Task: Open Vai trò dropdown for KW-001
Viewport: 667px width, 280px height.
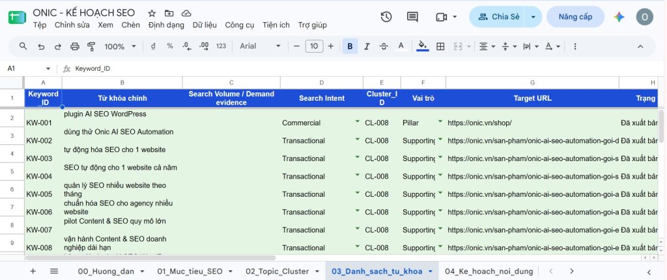Action: [440, 121]
